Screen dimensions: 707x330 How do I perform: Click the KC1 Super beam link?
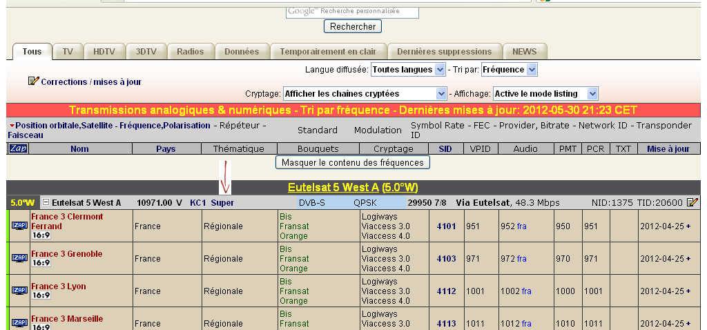click(x=212, y=203)
